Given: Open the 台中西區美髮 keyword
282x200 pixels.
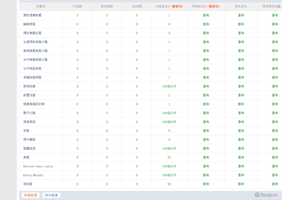Looking at the screenshot, I should [x=32, y=68].
